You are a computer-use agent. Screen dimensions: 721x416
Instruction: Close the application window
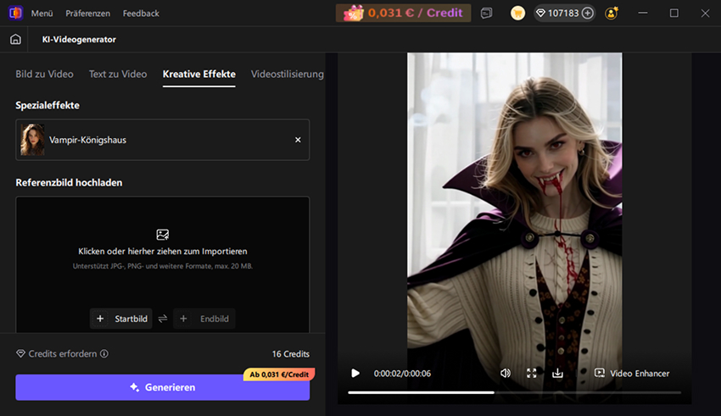[705, 14]
